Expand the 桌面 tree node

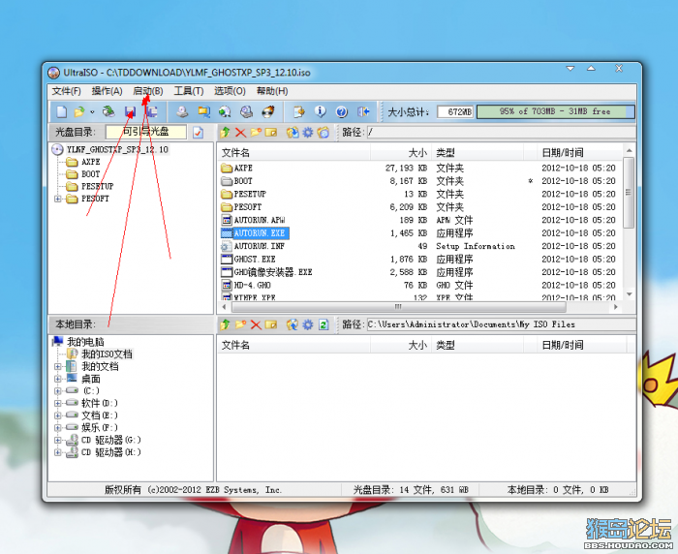pos(58,379)
